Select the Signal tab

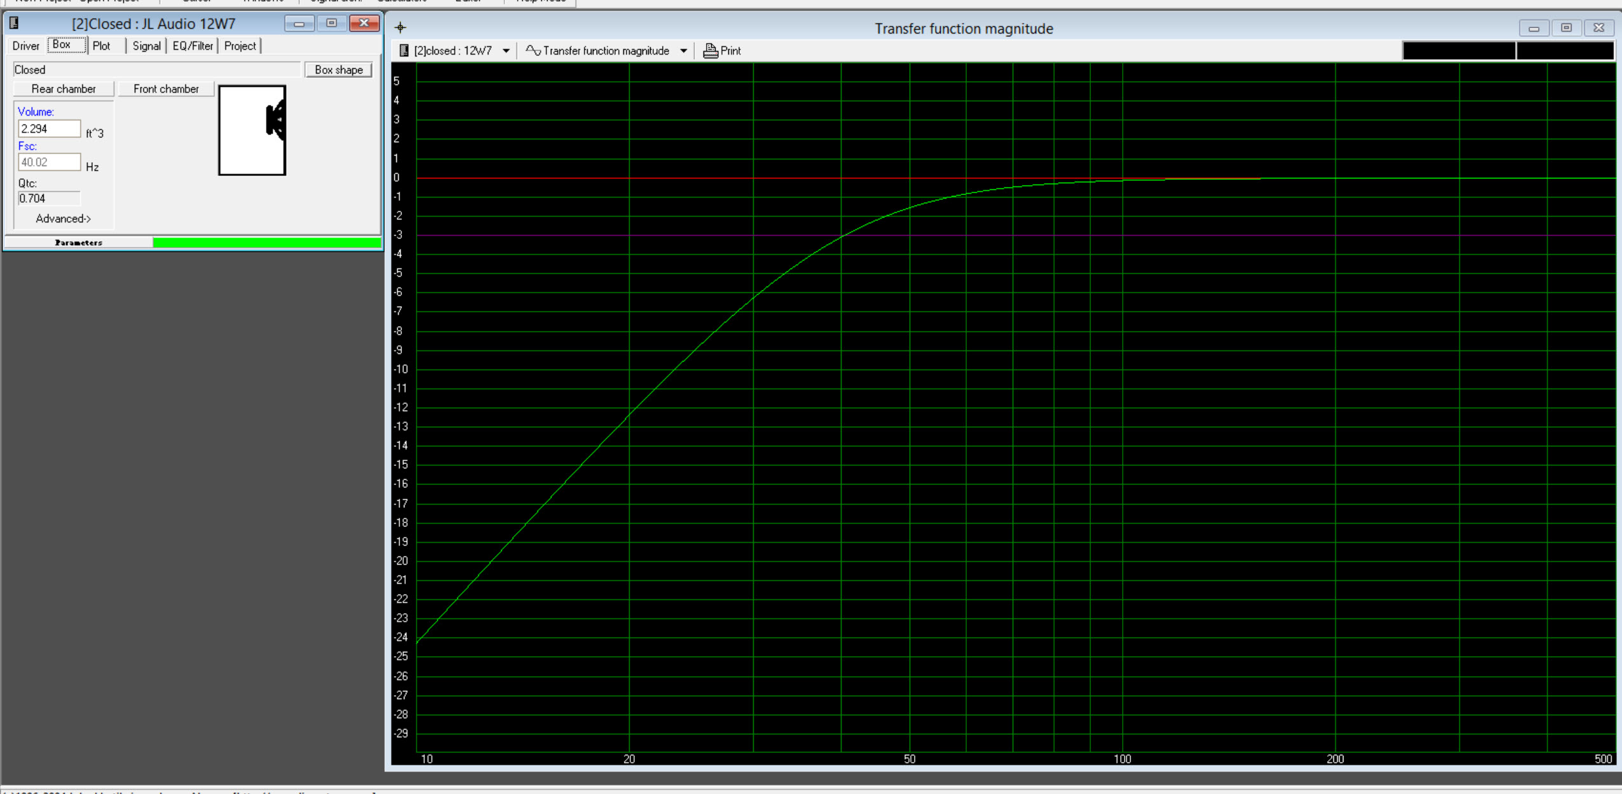tap(146, 46)
